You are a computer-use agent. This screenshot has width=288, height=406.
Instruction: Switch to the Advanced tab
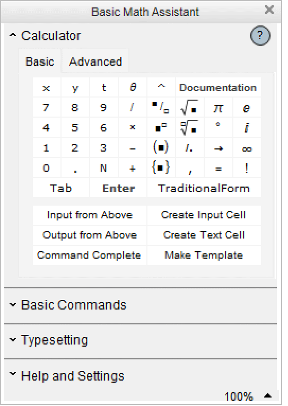[x=95, y=61]
